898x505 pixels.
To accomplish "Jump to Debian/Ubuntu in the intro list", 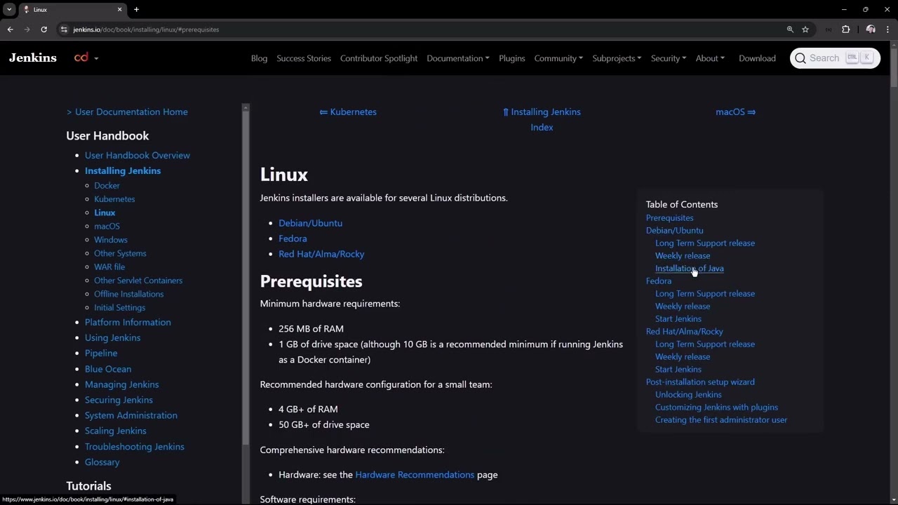I will point(310,223).
